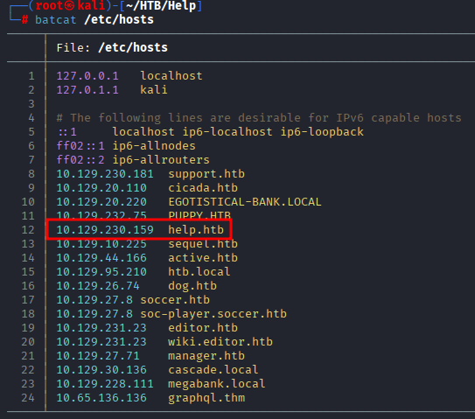Click the IP address 10.129.26.74

[x=98, y=286]
